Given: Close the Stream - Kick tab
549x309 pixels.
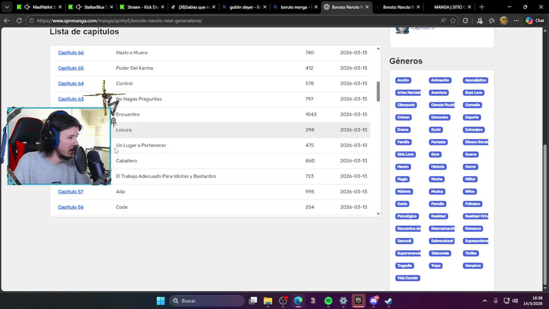Looking at the screenshot, I should pos(163,7).
